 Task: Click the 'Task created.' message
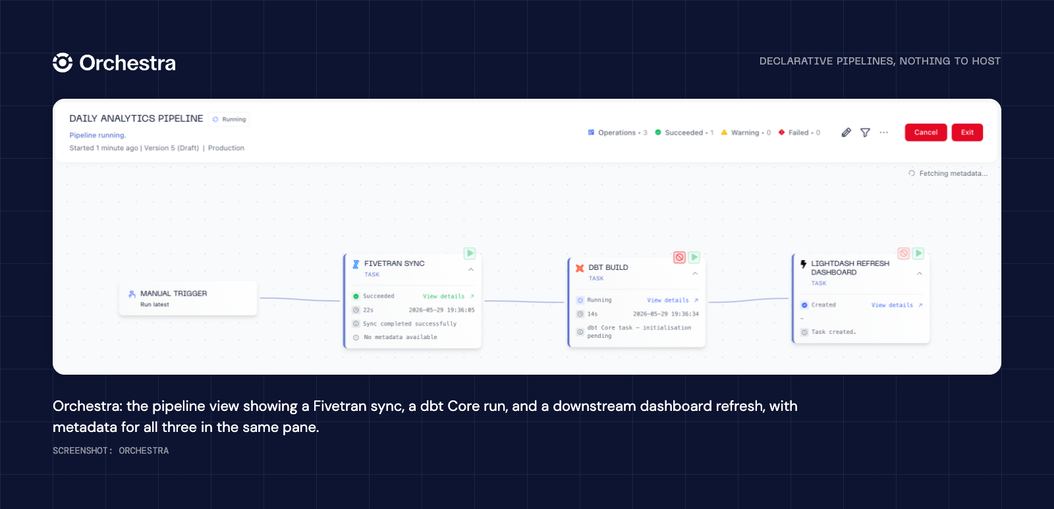click(834, 332)
